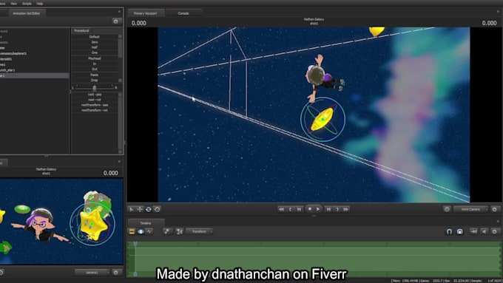Open primary viewport settings gear
The width and height of the screenshot is (503, 283).
click(x=495, y=209)
